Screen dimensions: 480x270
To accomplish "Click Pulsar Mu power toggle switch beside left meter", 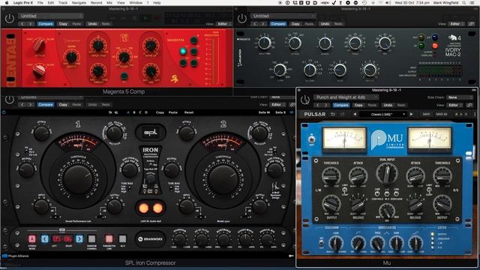I will click(311, 139).
